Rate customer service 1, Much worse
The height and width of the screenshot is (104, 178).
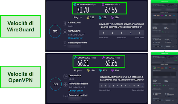coord(104,33)
